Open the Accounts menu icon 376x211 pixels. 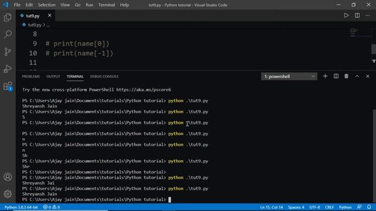coord(8,177)
